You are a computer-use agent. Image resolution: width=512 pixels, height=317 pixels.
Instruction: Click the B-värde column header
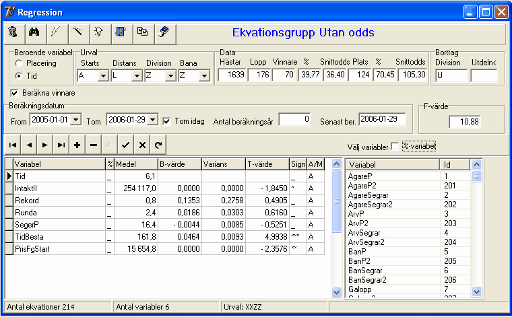coord(180,164)
